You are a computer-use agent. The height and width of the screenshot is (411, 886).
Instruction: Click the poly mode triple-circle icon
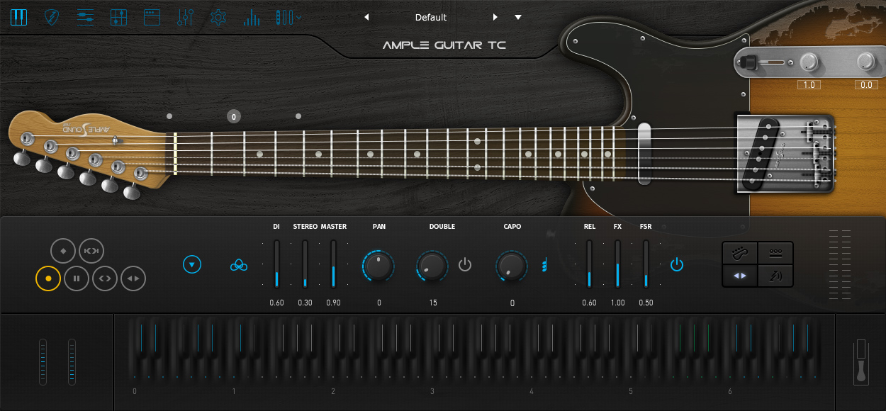239,265
